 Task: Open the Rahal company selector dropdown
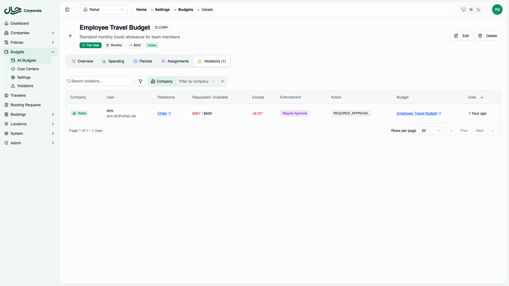[x=104, y=10]
